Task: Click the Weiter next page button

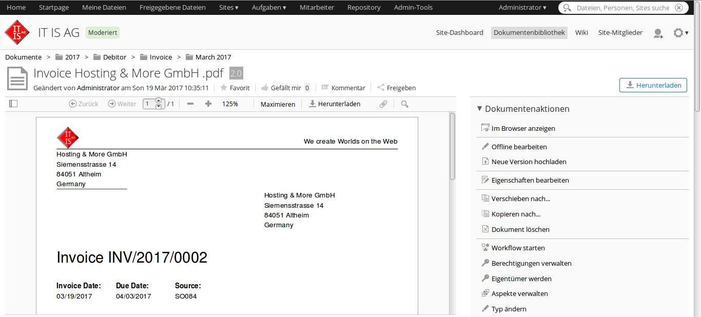Action: point(122,104)
